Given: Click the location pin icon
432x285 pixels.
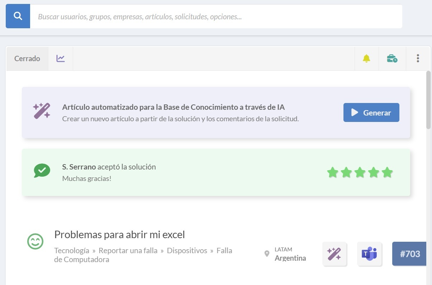Looking at the screenshot, I should pyautogui.click(x=267, y=254).
